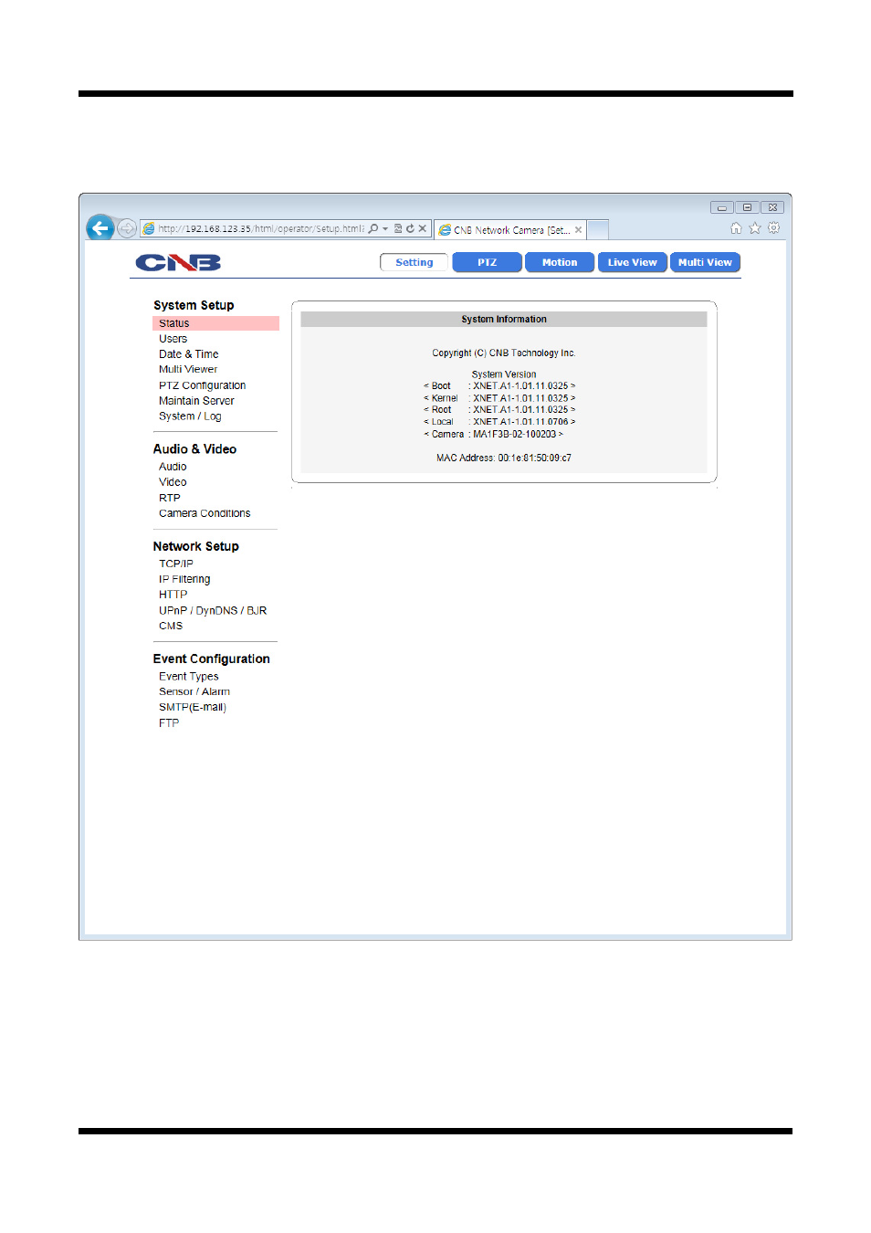Click the browser back arrow button
Image resolution: width=871 pixels, height=1233 pixels.
[100, 227]
